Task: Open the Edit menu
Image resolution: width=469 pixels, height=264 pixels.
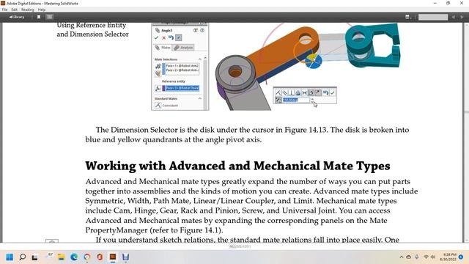Action: (15, 10)
